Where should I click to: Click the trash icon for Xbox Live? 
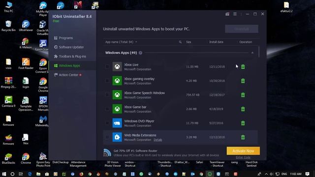click(243, 67)
